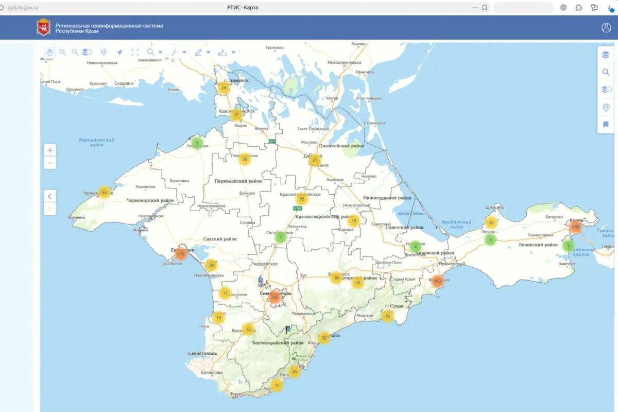
Task: Open the bookmarks icon in right sidebar
Action: click(606, 125)
